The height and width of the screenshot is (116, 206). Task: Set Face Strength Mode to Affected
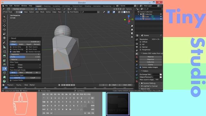coord(29,72)
